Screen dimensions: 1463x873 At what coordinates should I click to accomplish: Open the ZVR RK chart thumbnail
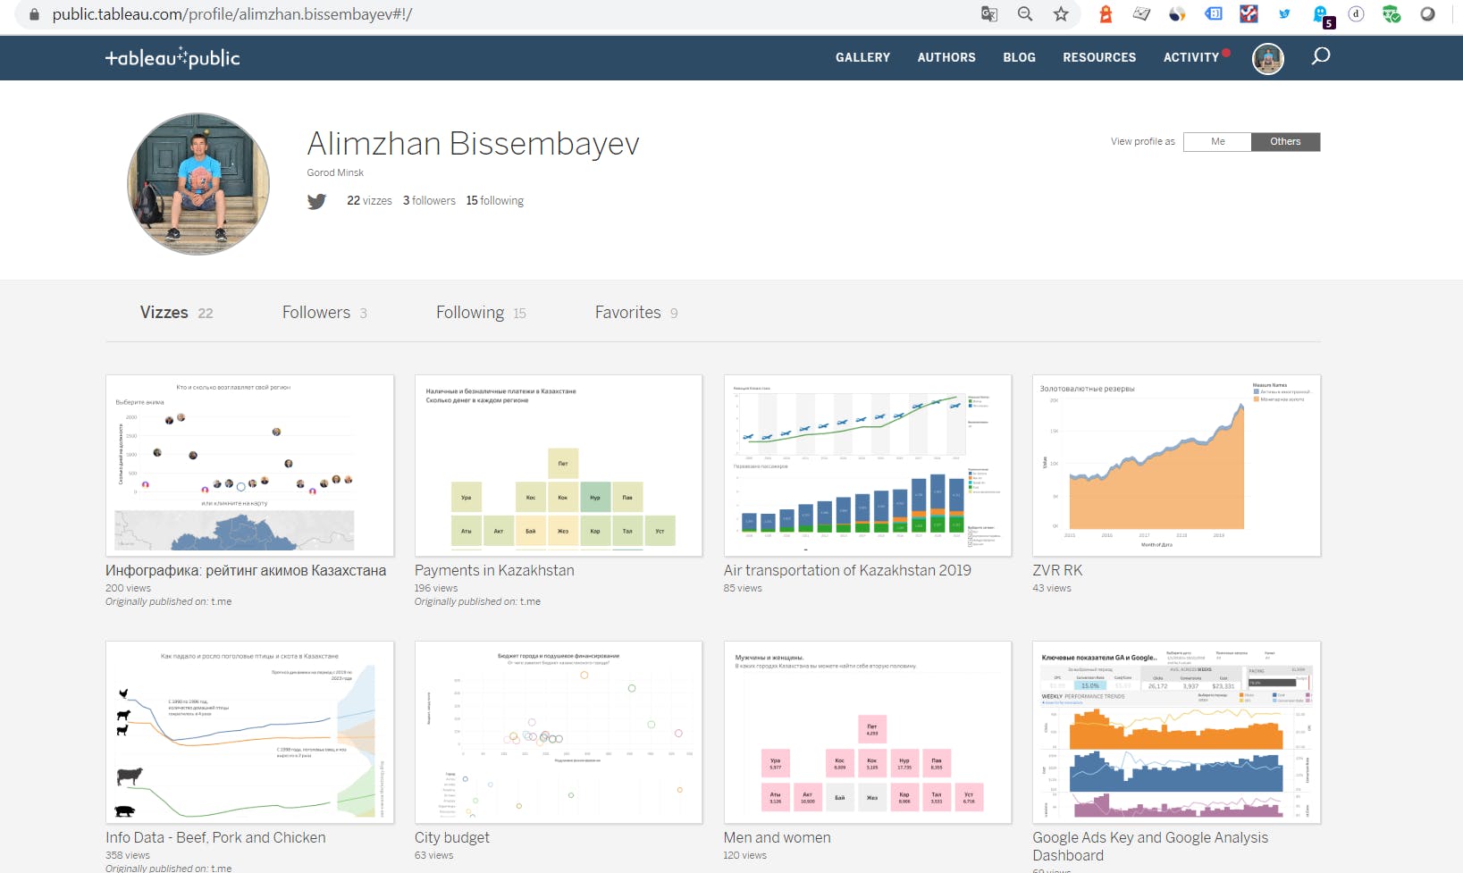1176,466
